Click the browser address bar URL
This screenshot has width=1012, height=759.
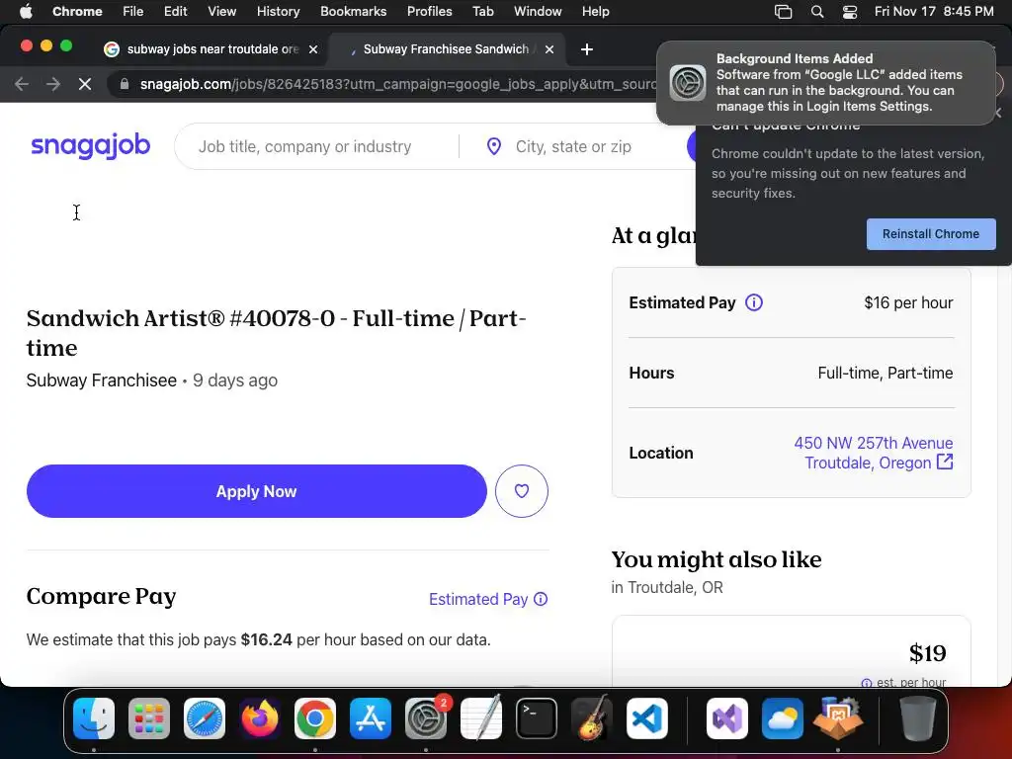point(397,84)
